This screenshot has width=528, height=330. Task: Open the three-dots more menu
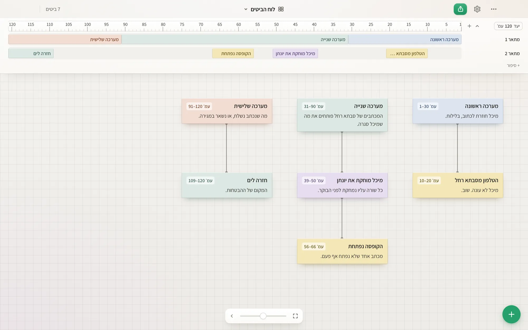point(494,9)
